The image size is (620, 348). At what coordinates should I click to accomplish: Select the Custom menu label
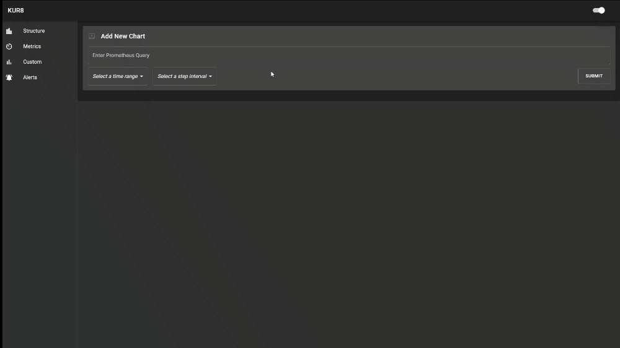[32, 62]
